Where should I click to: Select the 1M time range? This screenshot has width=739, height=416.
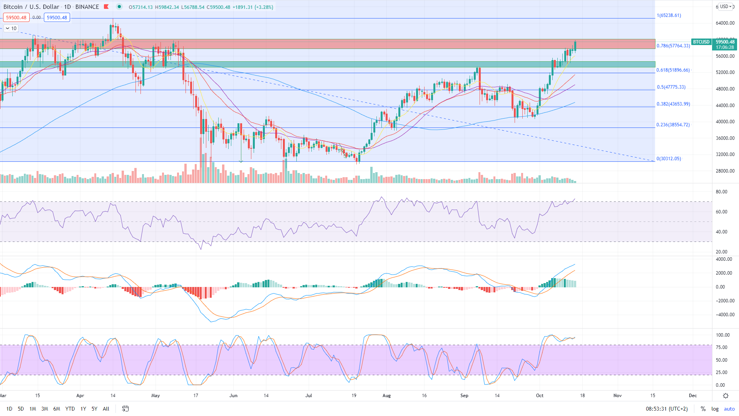[x=33, y=409]
